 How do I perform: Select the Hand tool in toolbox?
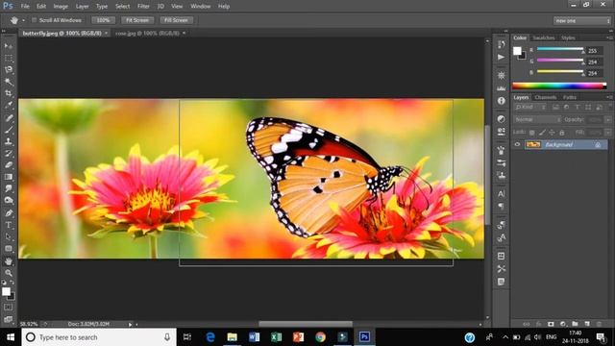[x=9, y=261]
